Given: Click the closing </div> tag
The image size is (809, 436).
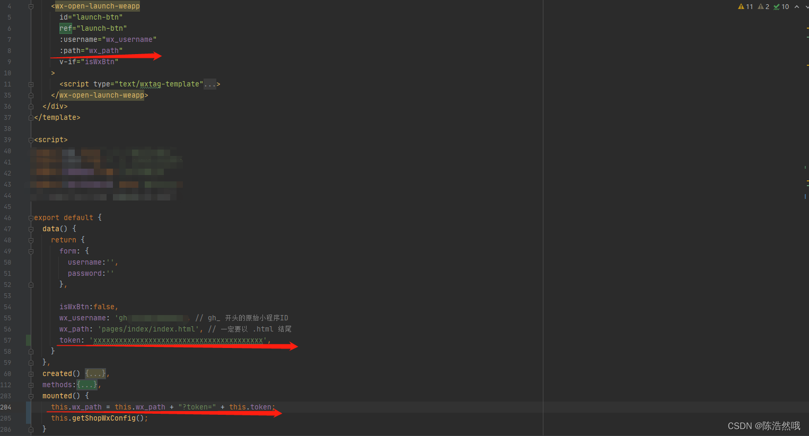Looking at the screenshot, I should (x=55, y=107).
